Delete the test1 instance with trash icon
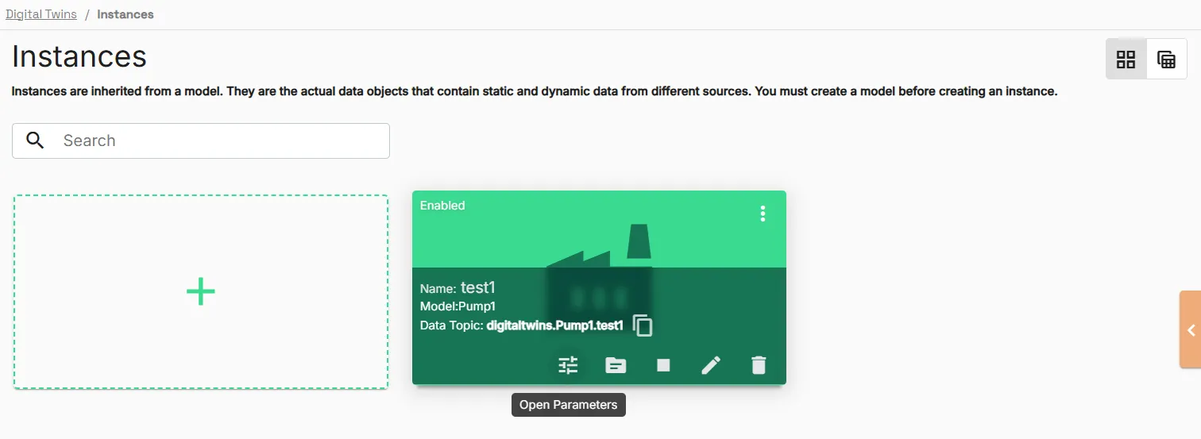 [x=759, y=365]
